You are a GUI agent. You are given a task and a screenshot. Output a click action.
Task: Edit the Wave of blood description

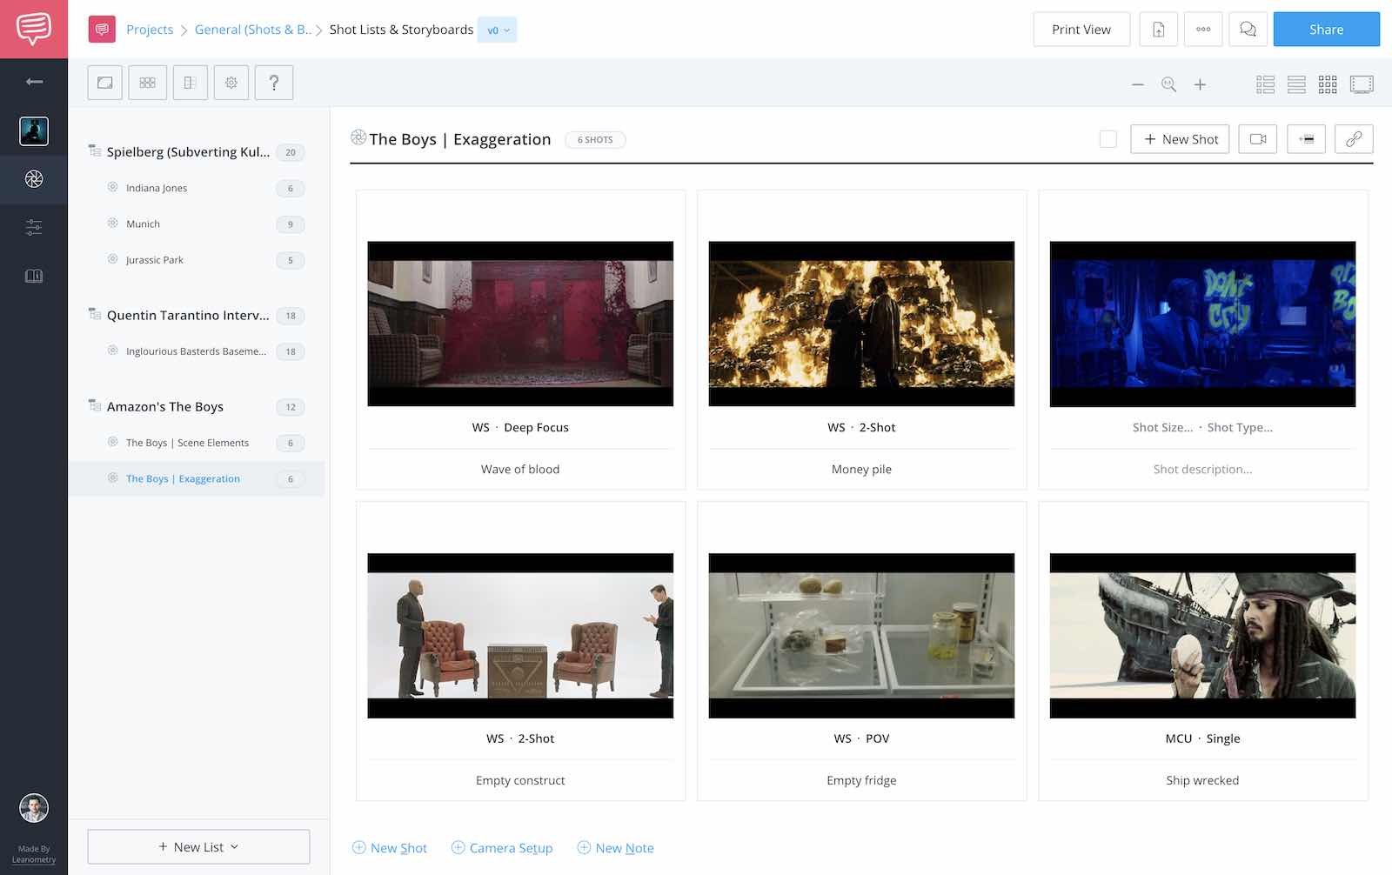tap(520, 470)
